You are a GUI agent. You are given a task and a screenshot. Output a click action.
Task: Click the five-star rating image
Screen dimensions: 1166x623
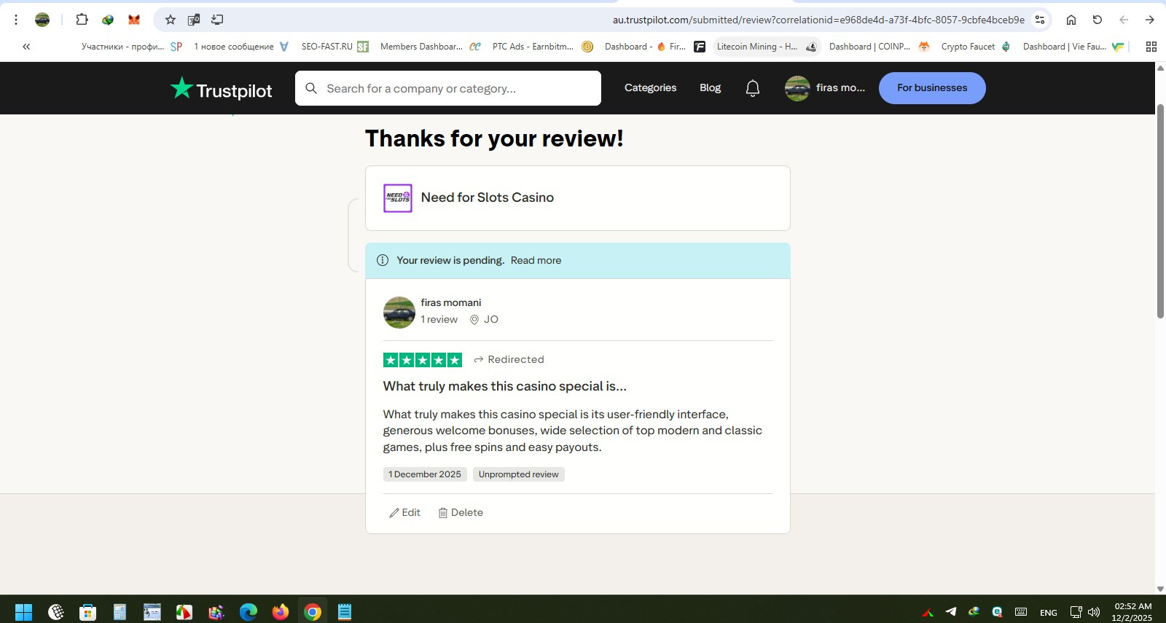pos(423,360)
